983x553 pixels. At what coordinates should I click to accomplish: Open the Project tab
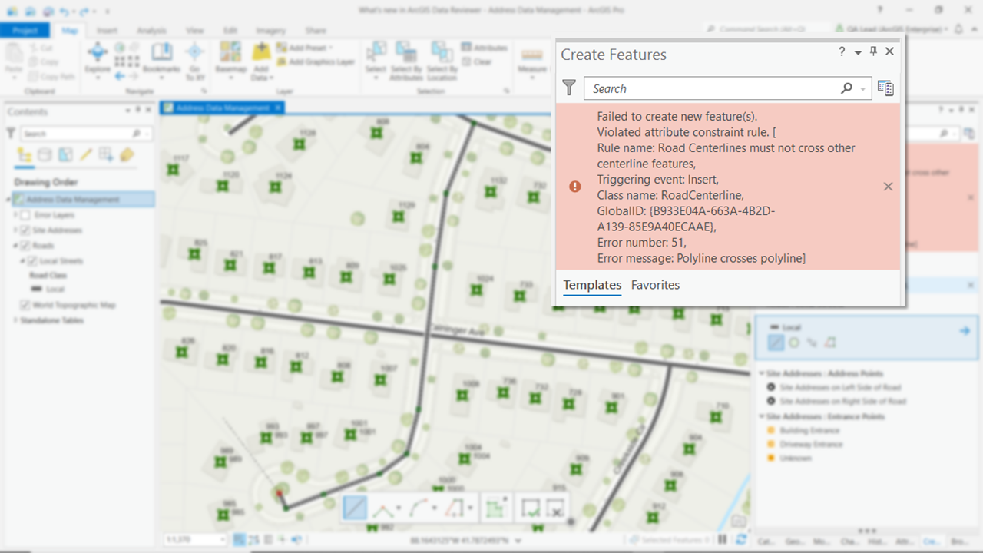coord(25,31)
